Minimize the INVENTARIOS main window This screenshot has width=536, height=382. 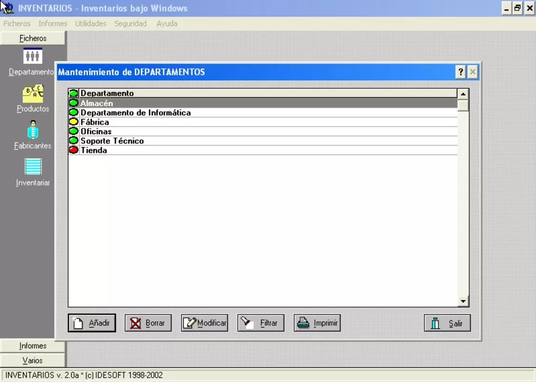pos(506,8)
